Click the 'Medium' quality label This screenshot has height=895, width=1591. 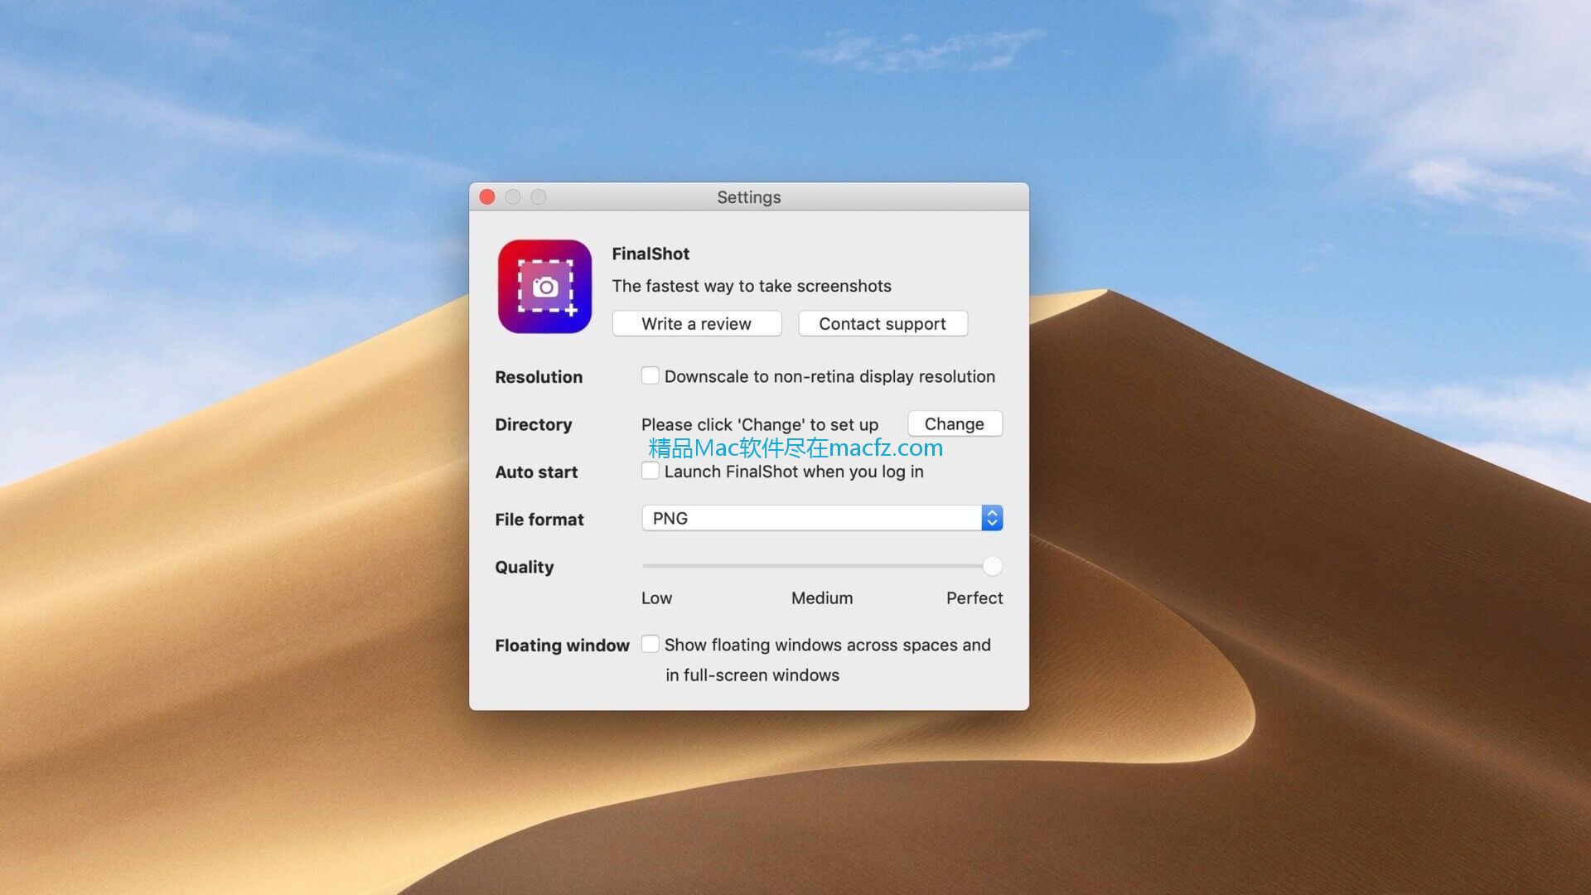(822, 598)
